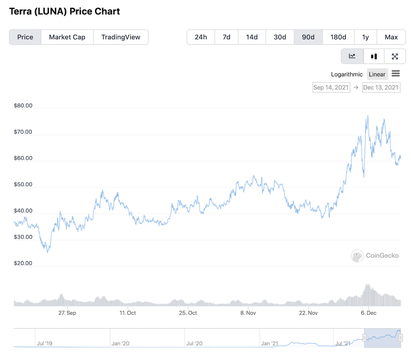
Task: Select the line chart view icon
Action: [x=352, y=56]
